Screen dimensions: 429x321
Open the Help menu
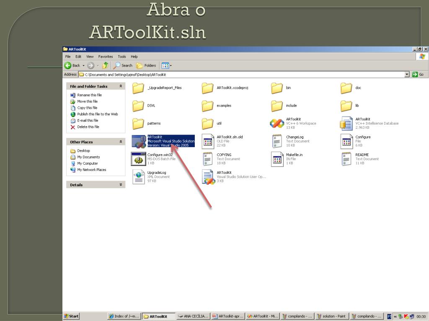pyautogui.click(x=134, y=56)
